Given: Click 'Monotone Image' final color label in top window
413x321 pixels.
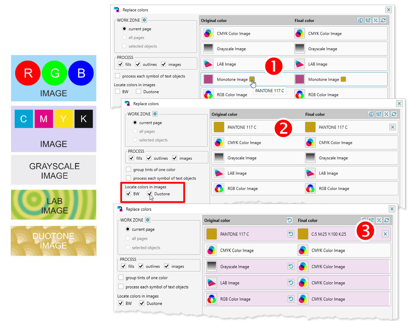Looking at the screenshot, I should tap(324, 80).
